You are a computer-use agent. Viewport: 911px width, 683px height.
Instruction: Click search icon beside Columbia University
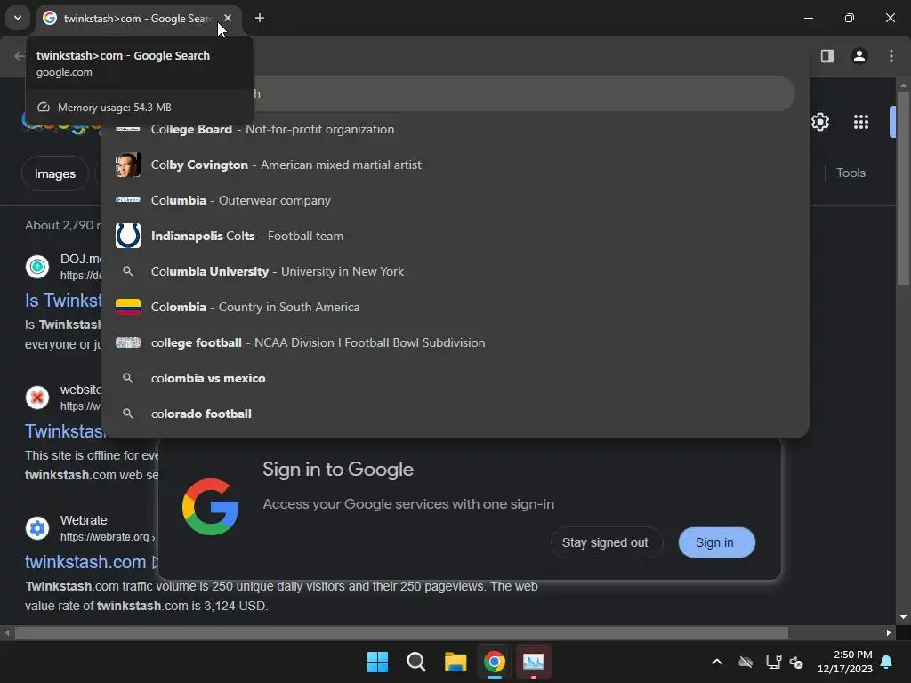click(128, 271)
